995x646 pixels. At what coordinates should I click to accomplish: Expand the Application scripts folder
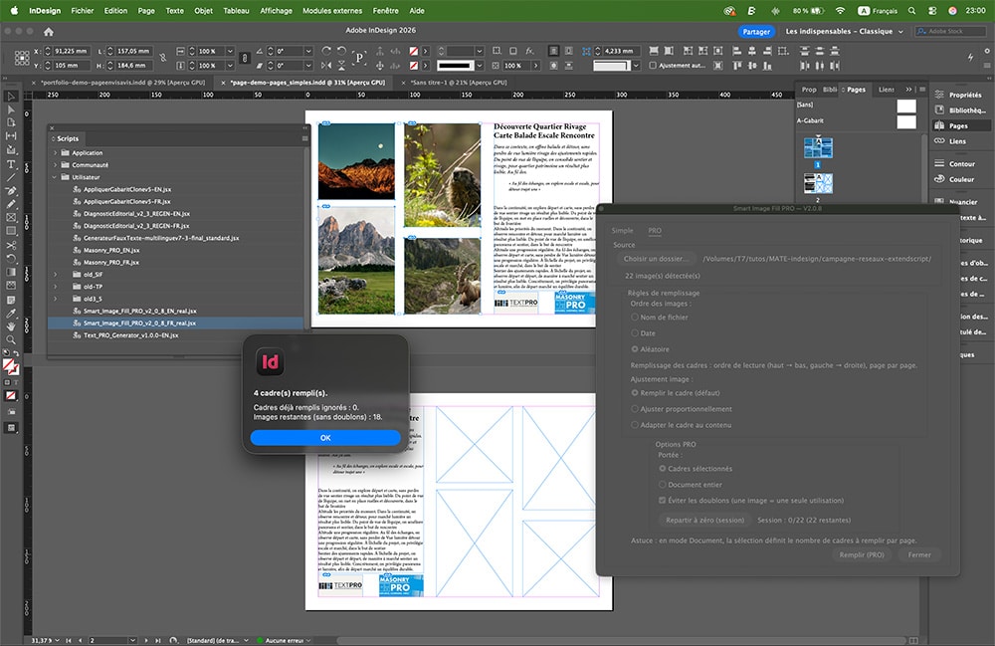click(x=56, y=152)
